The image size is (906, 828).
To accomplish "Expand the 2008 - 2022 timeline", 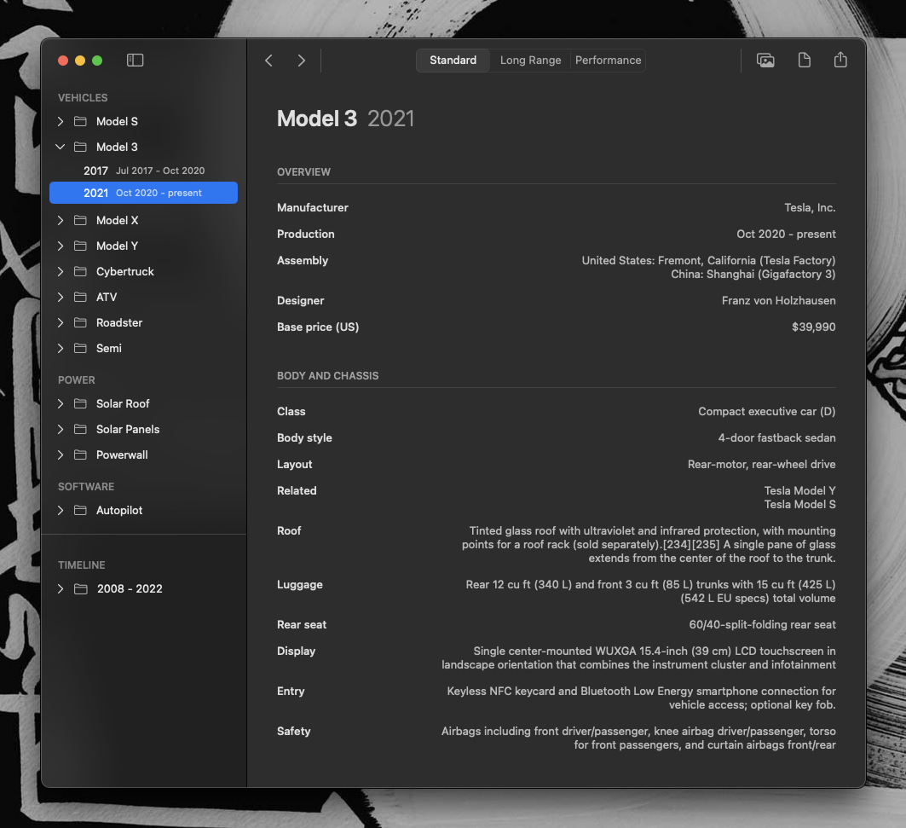I will (61, 588).
